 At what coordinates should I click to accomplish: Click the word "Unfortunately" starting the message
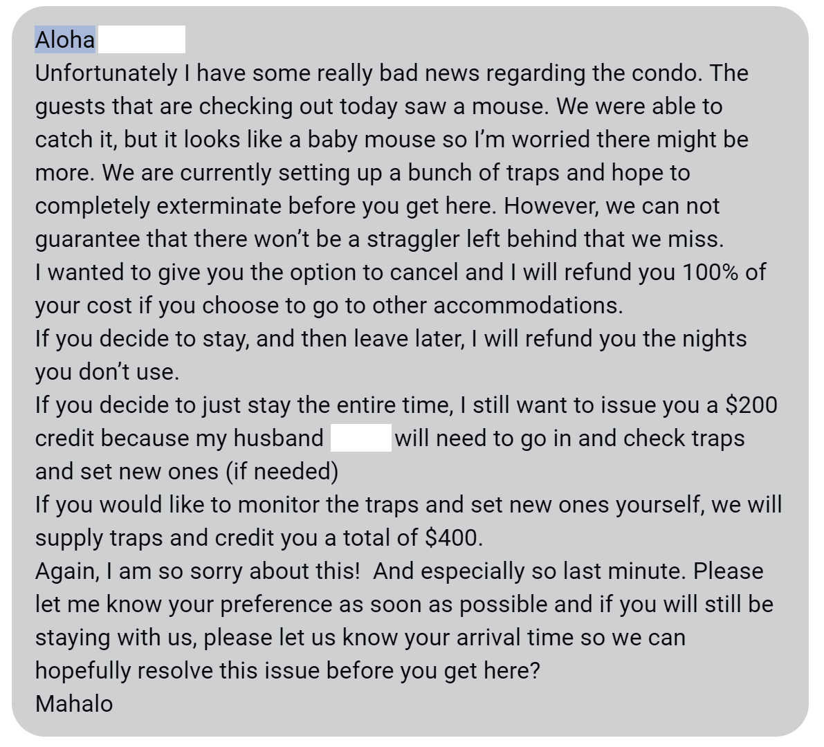(x=106, y=73)
